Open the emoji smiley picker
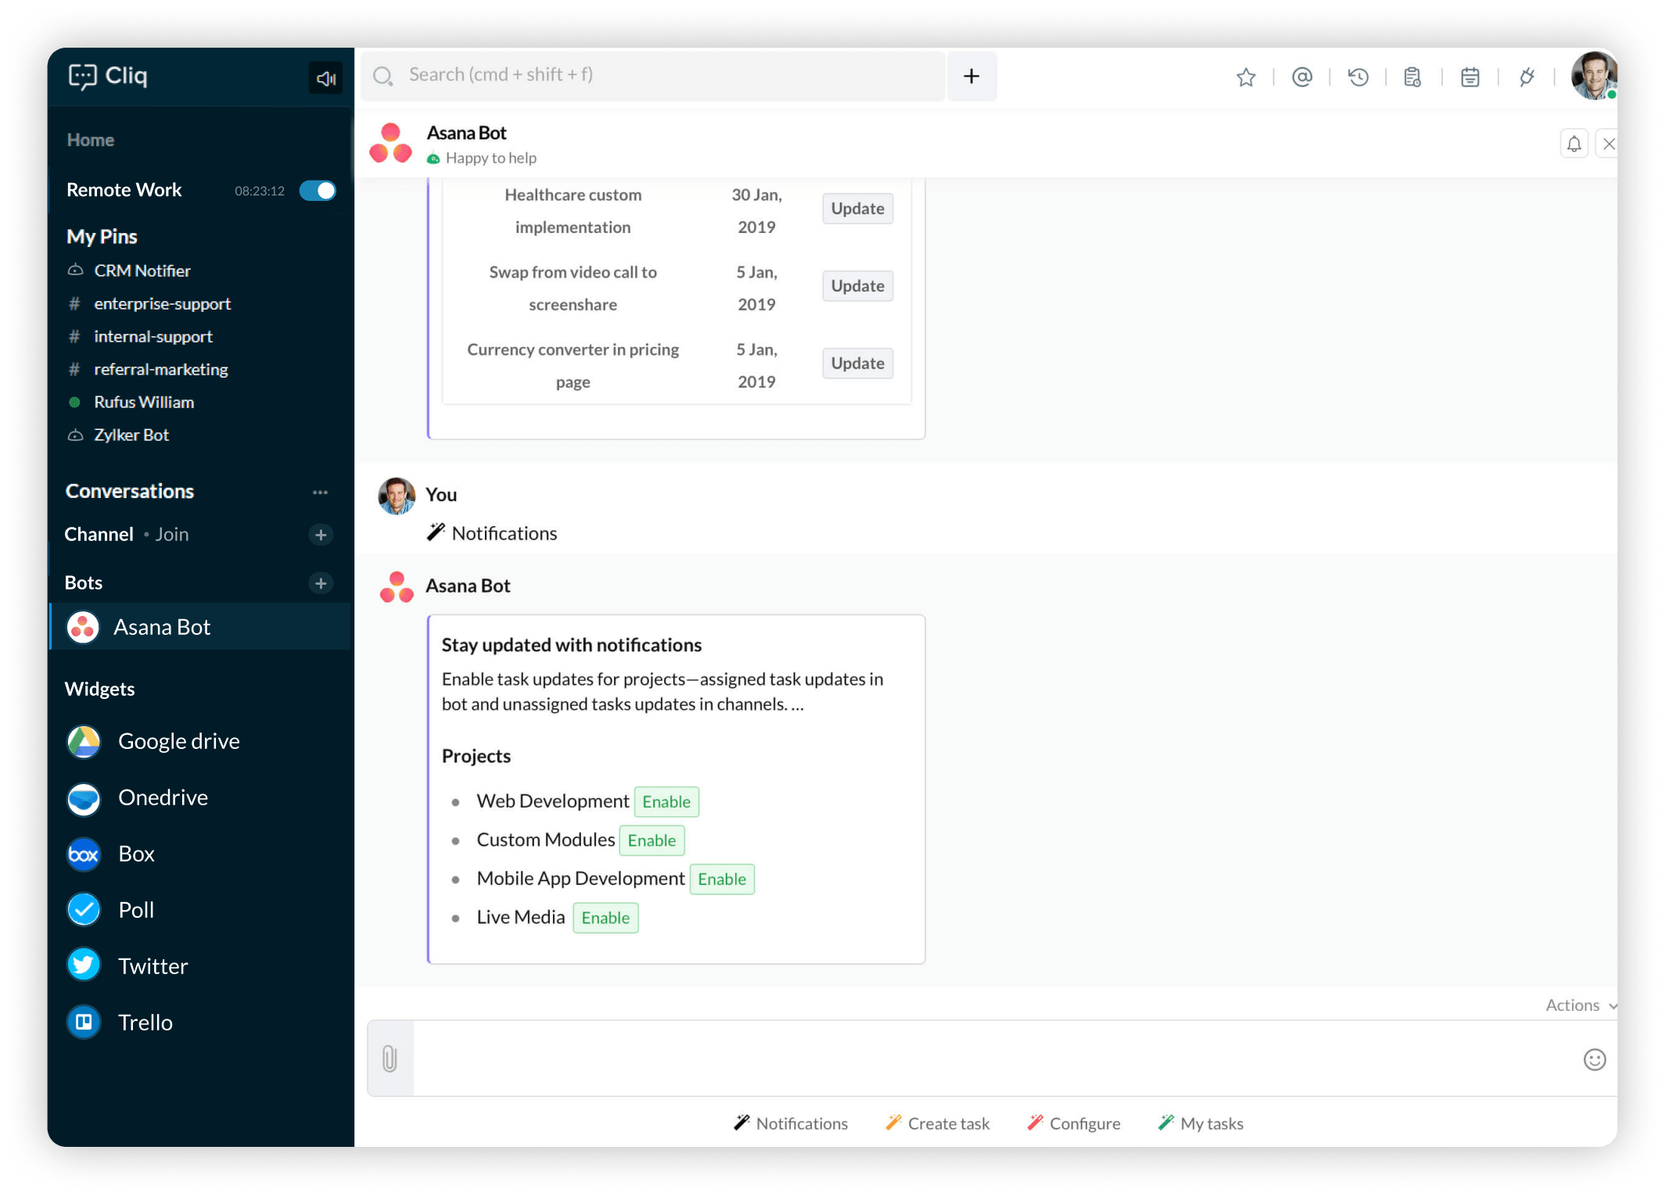 [x=1595, y=1059]
